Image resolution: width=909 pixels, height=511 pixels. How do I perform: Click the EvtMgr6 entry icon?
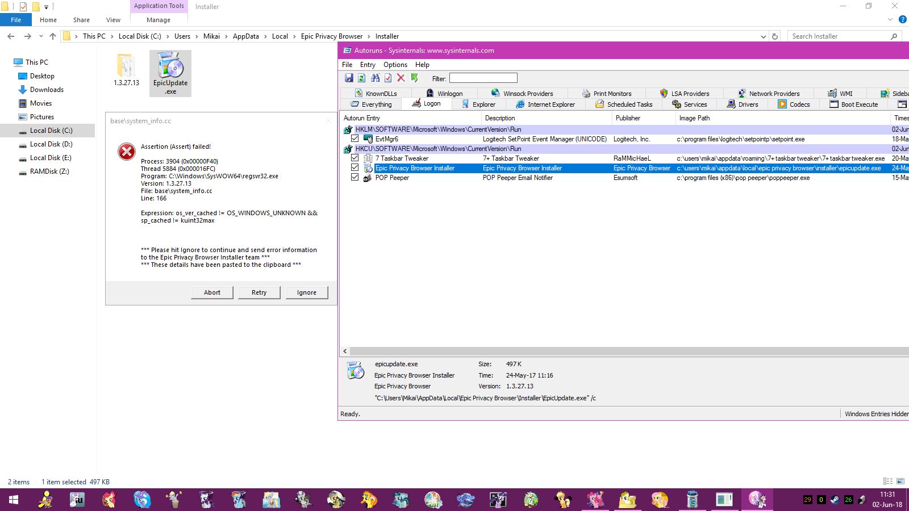click(368, 139)
